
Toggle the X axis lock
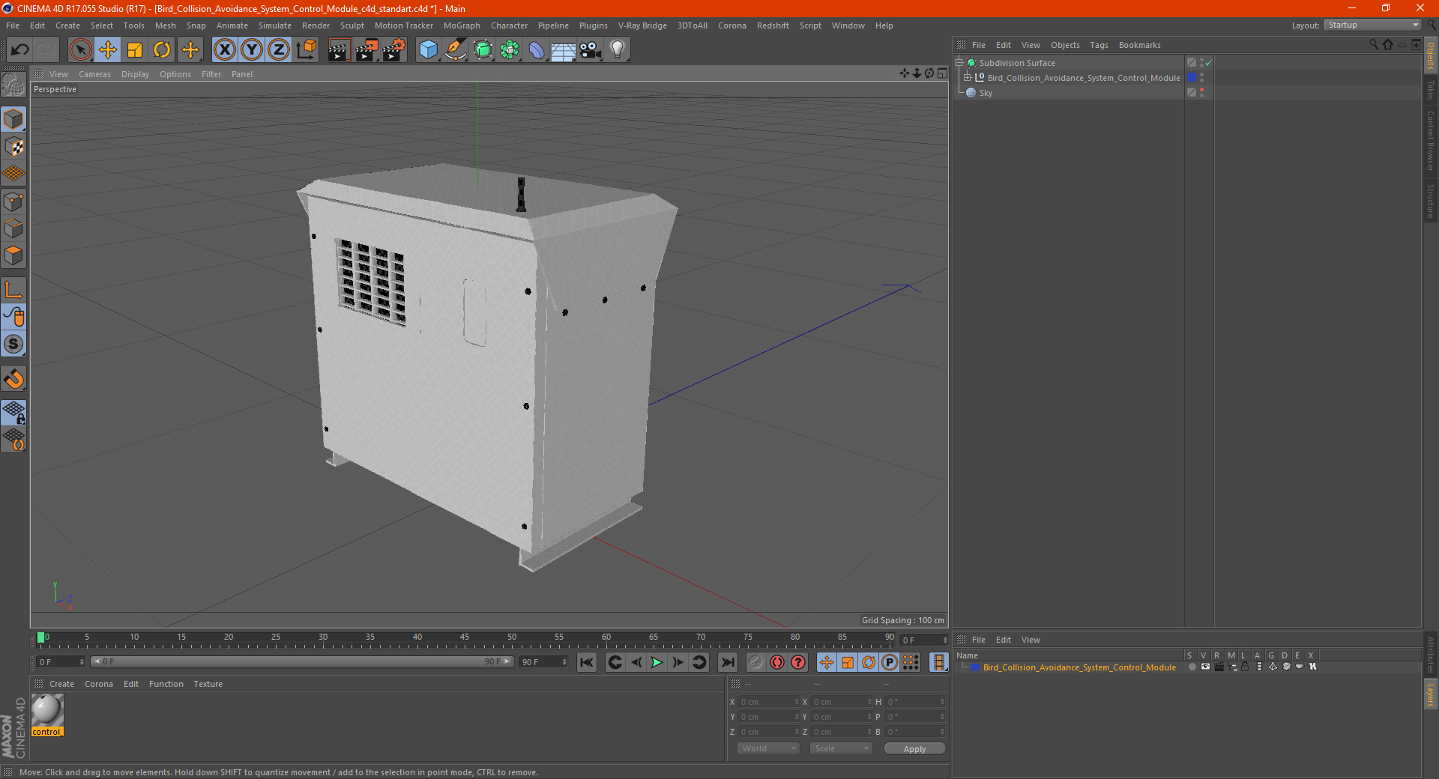(224, 50)
